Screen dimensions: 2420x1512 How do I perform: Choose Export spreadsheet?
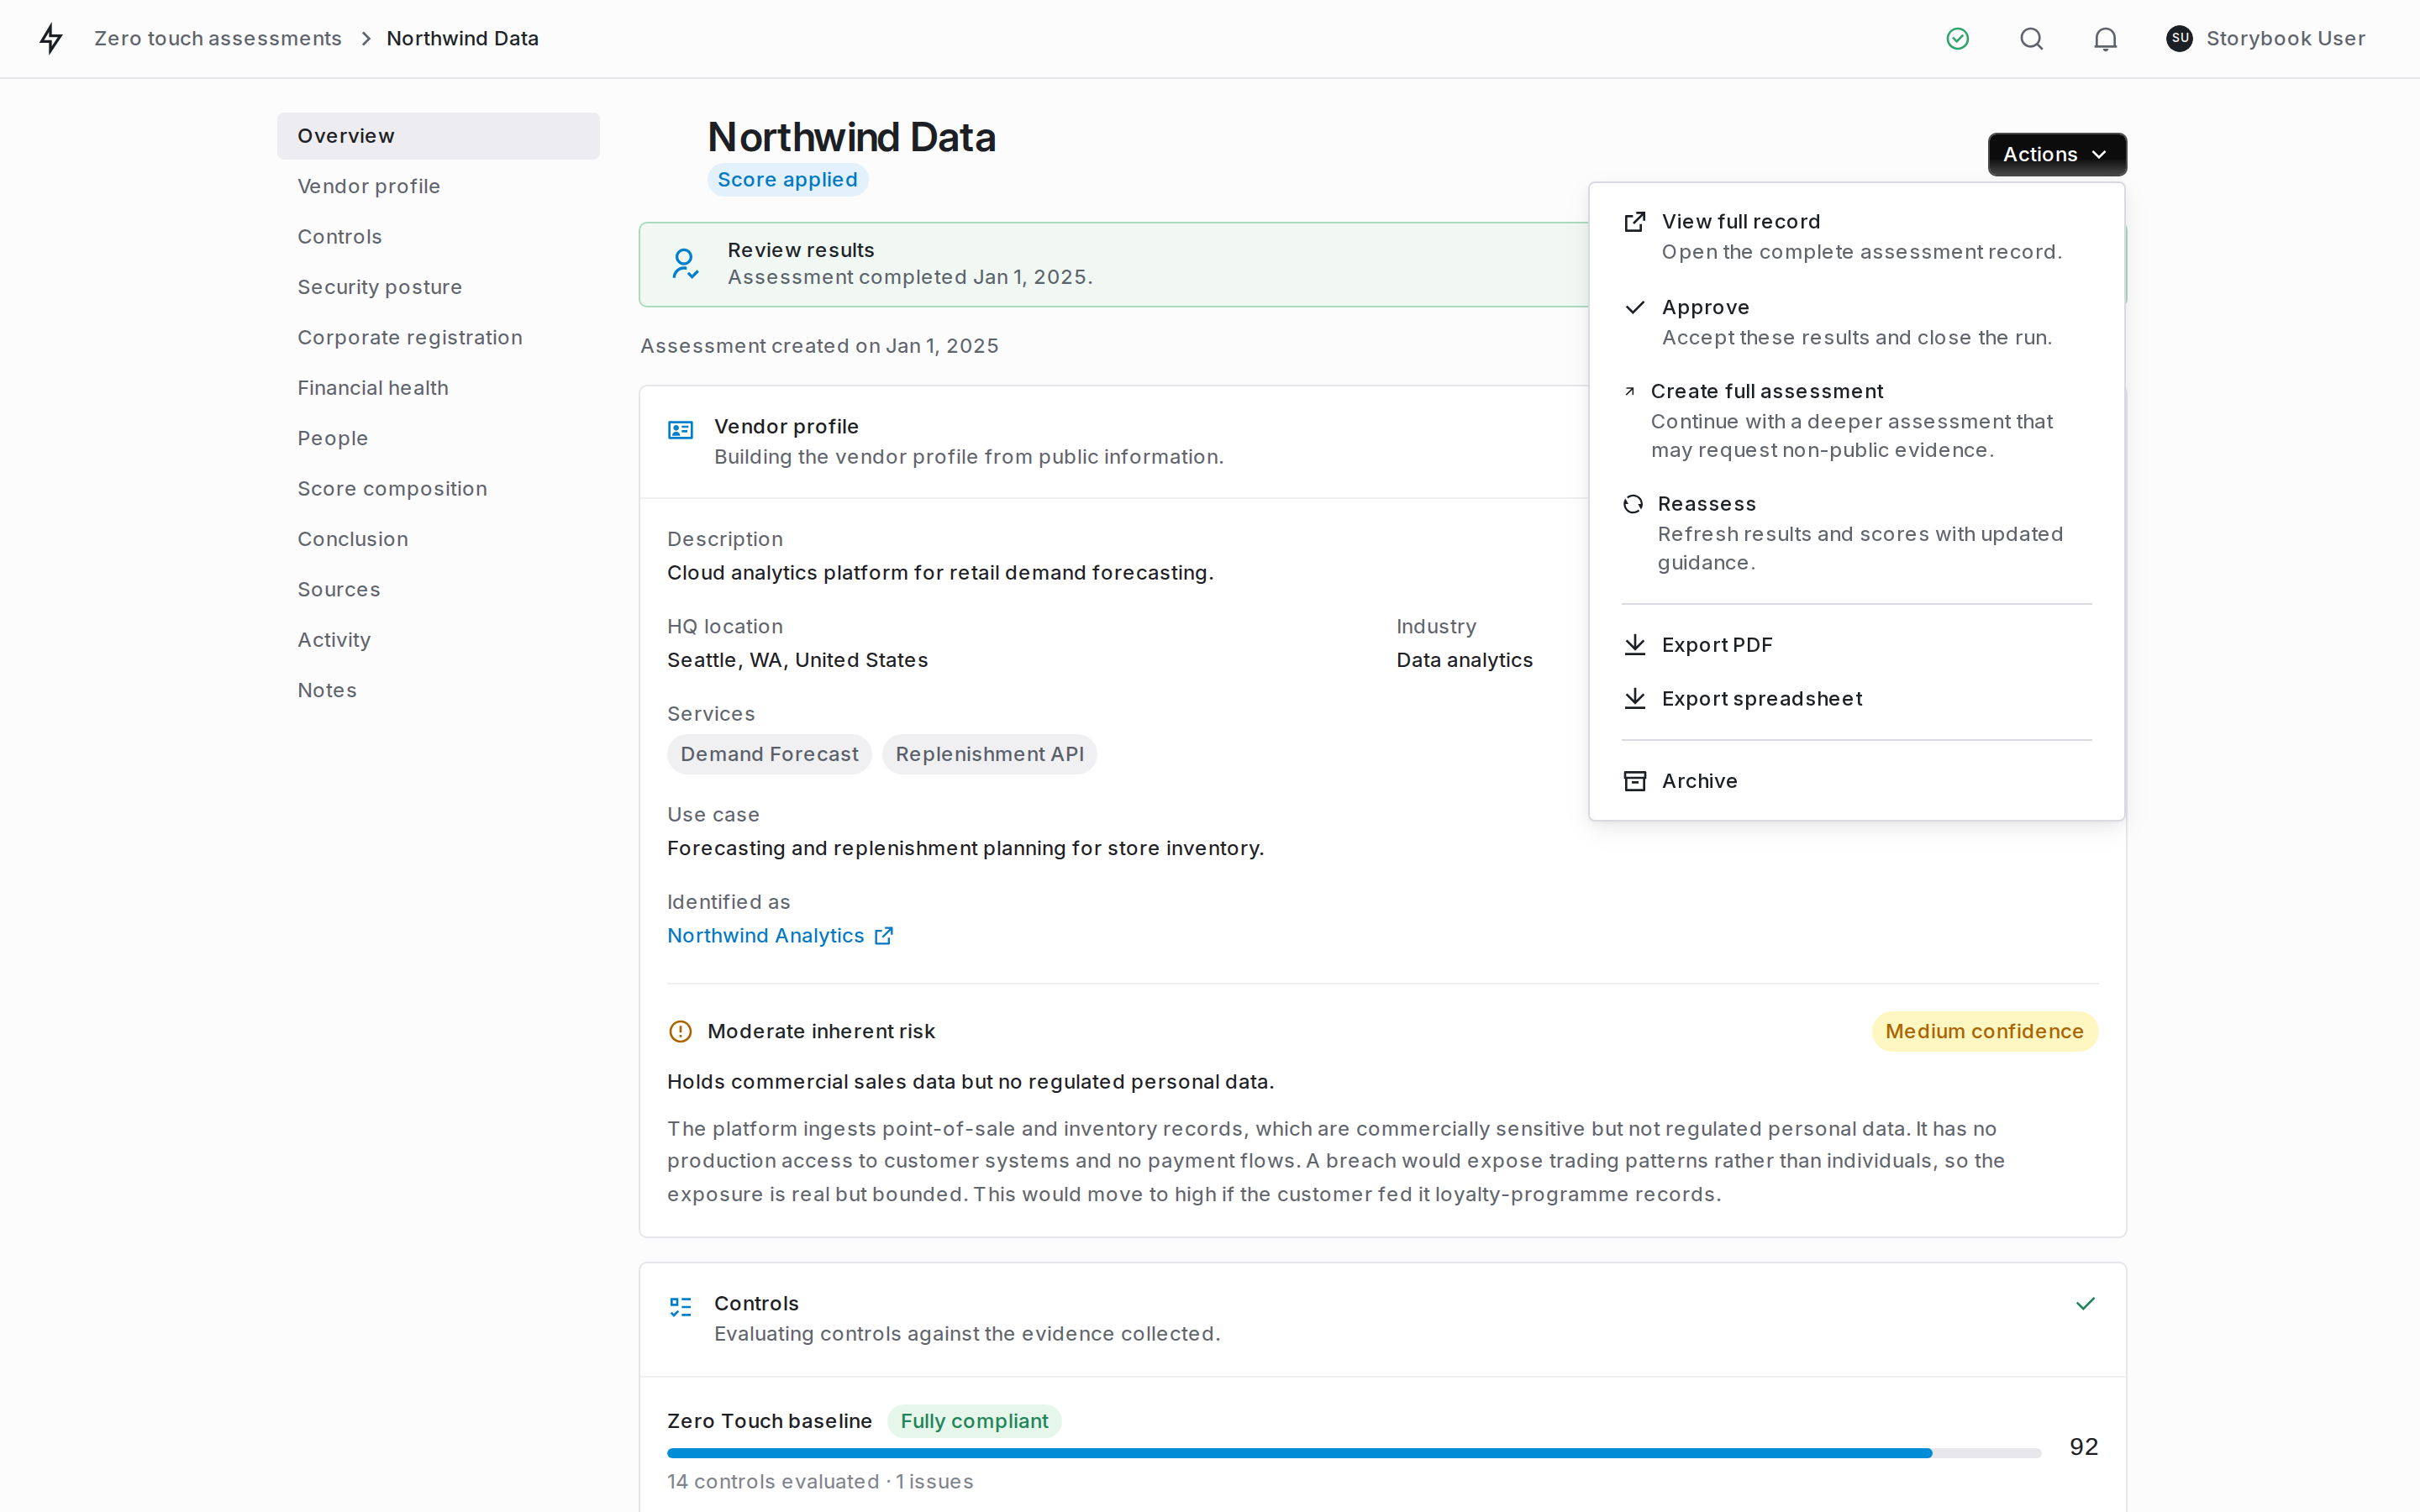click(1856, 699)
